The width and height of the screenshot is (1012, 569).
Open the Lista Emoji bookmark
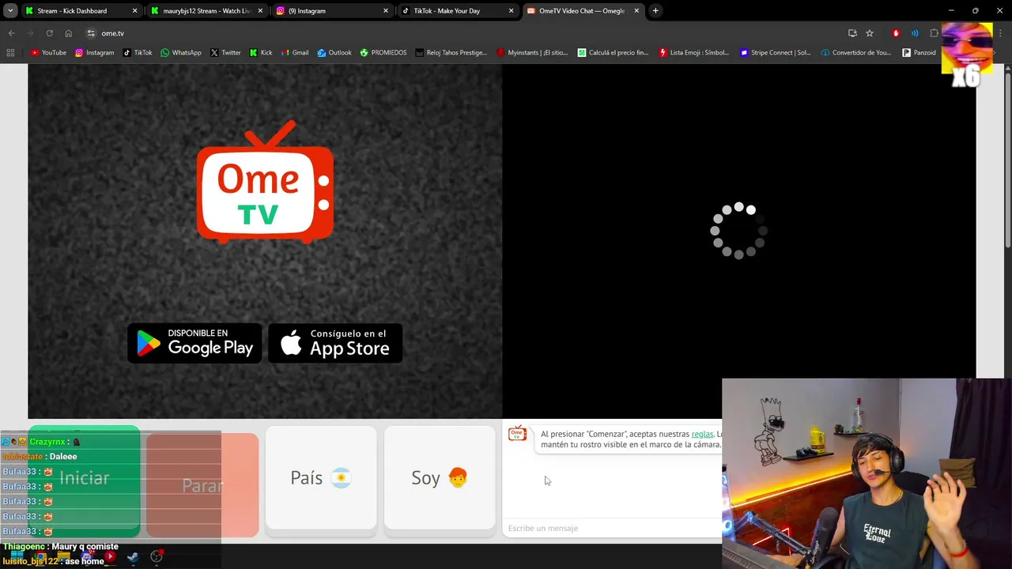pos(694,53)
